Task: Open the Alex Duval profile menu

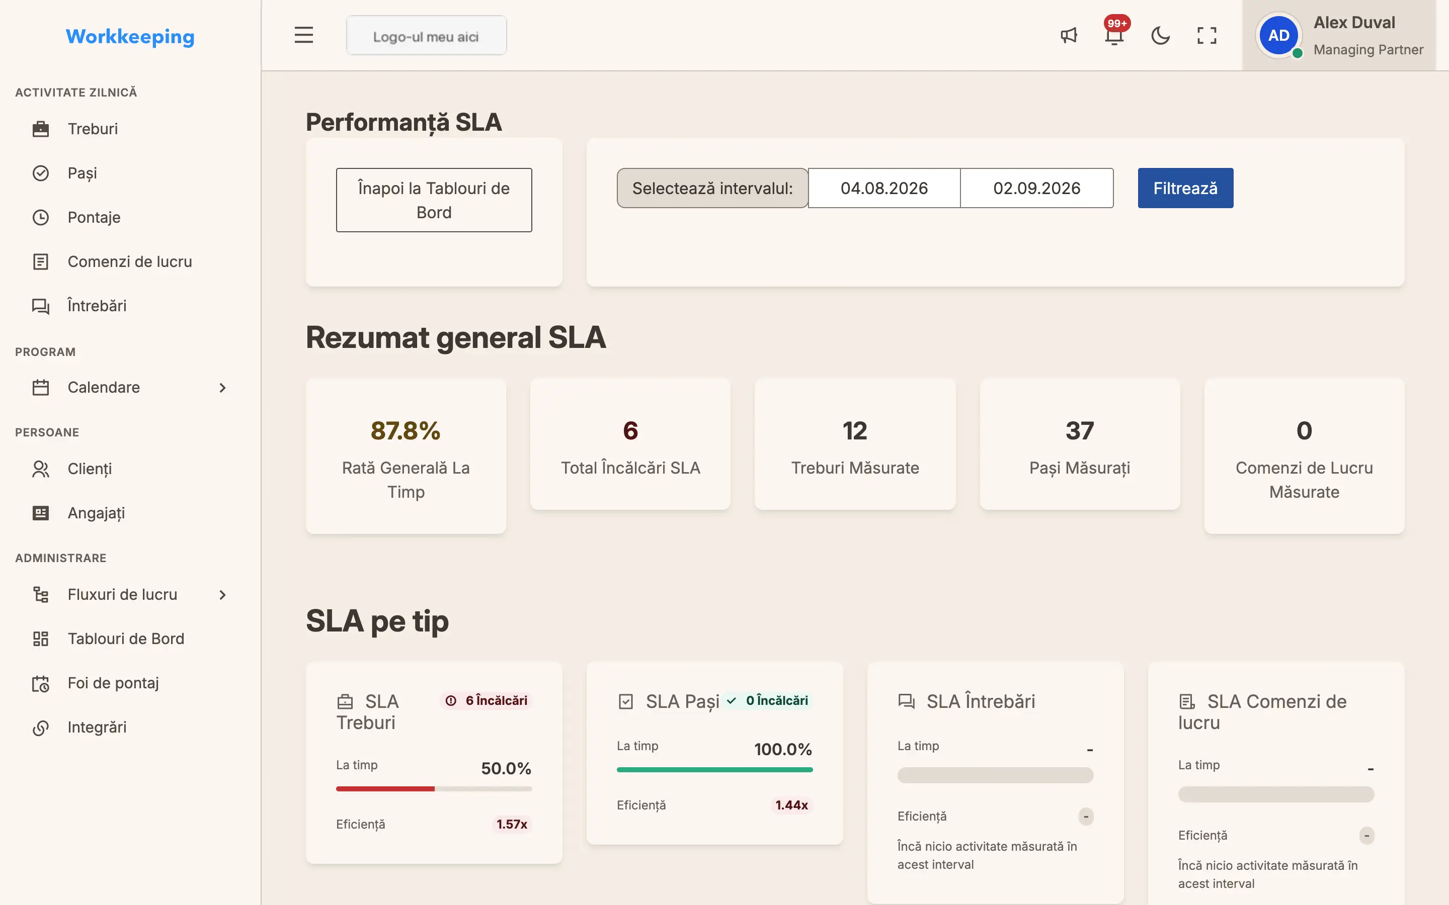Action: pyautogui.click(x=1339, y=35)
